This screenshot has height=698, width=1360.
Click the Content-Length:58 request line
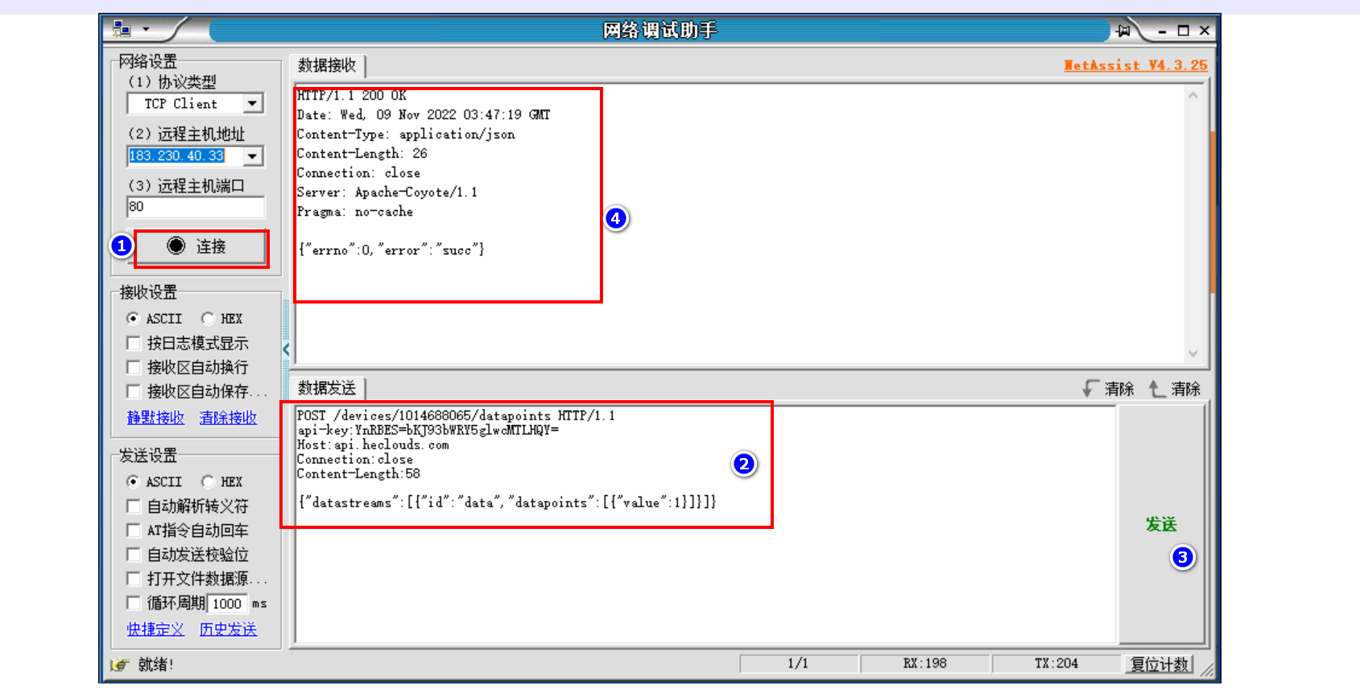(358, 474)
